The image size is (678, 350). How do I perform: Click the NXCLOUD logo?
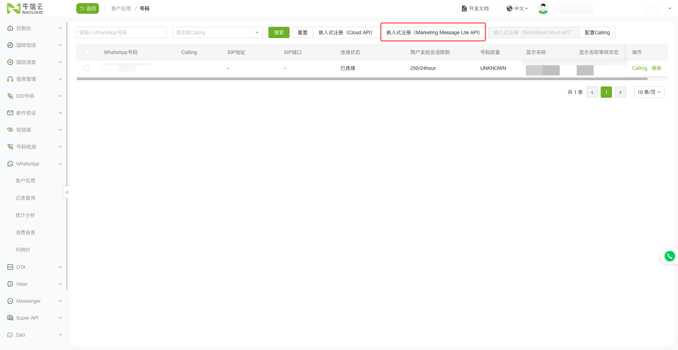pos(25,8)
